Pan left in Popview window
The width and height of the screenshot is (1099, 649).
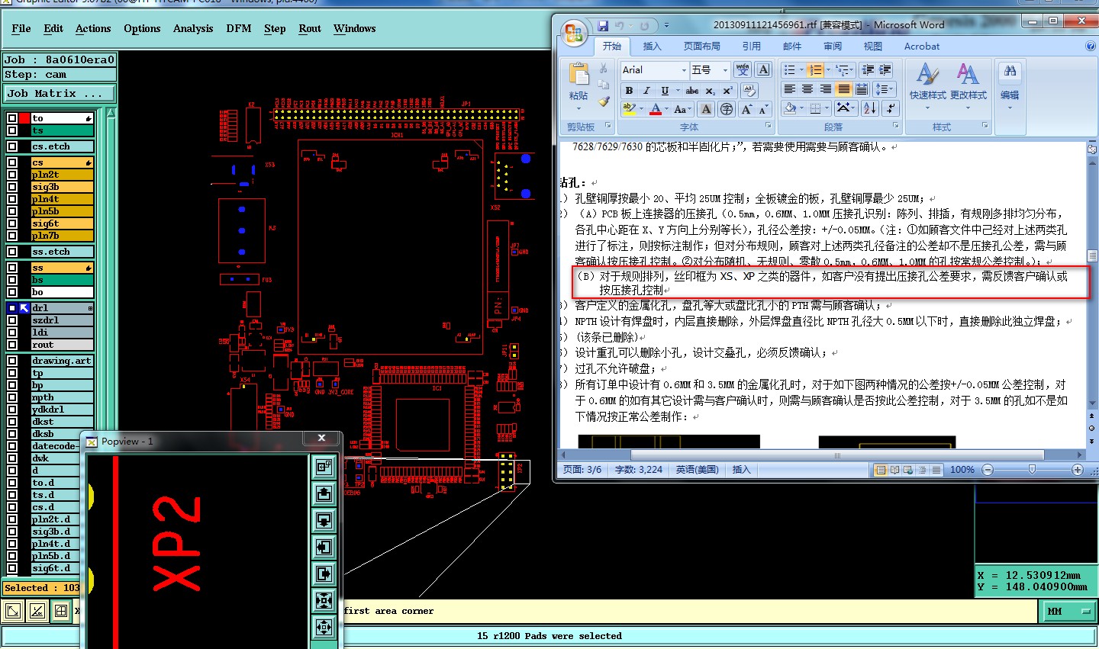pos(324,547)
